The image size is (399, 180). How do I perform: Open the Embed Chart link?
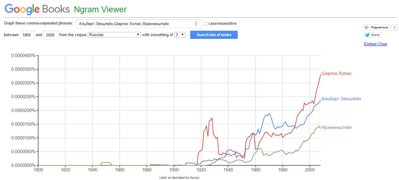(375, 44)
